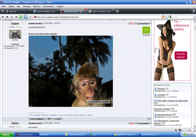The image size is (196, 137).
Task: Click into the Google search field
Action: (182, 17)
